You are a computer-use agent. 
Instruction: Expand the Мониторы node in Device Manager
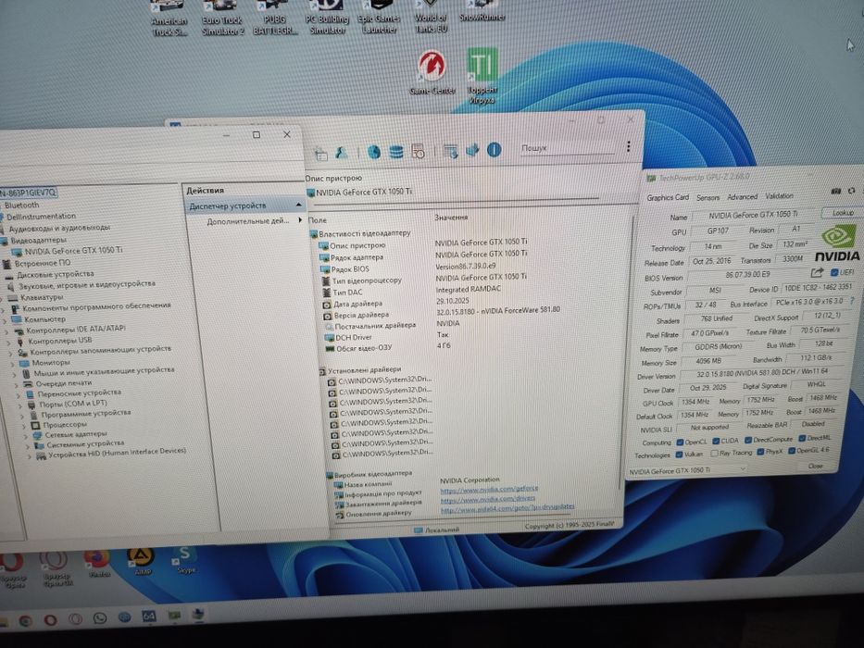pos(13,363)
